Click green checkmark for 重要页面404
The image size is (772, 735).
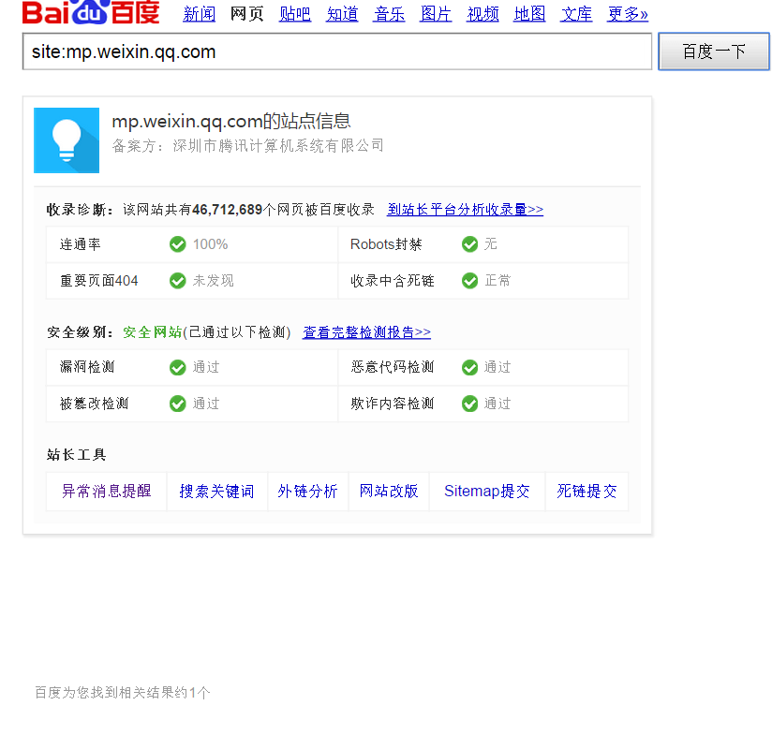(x=177, y=281)
